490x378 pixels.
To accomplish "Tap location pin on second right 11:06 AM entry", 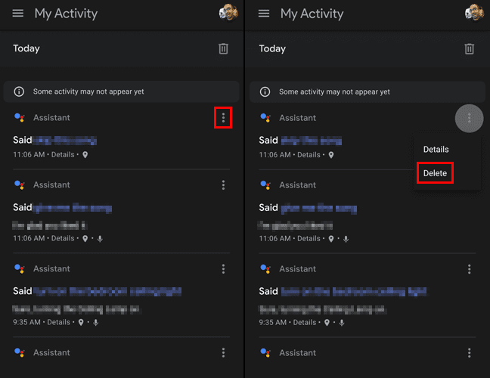I will point(331,239).
